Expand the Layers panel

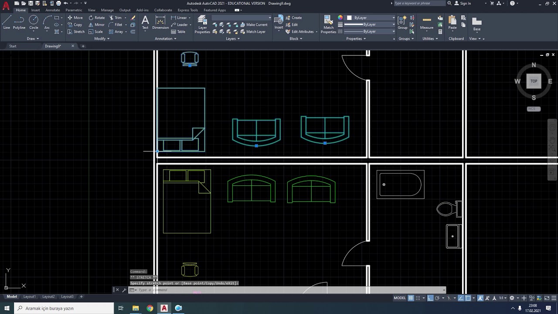(233, 38)
